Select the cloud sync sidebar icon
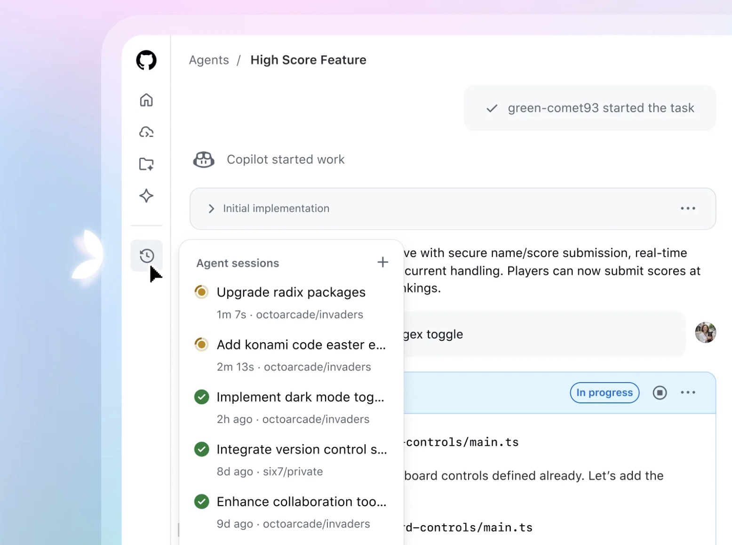This screenshot has width=732, height=545. [146, 132]
